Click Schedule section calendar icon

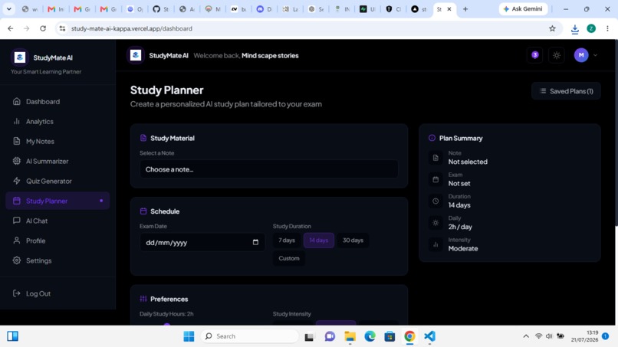click(143, 211)
